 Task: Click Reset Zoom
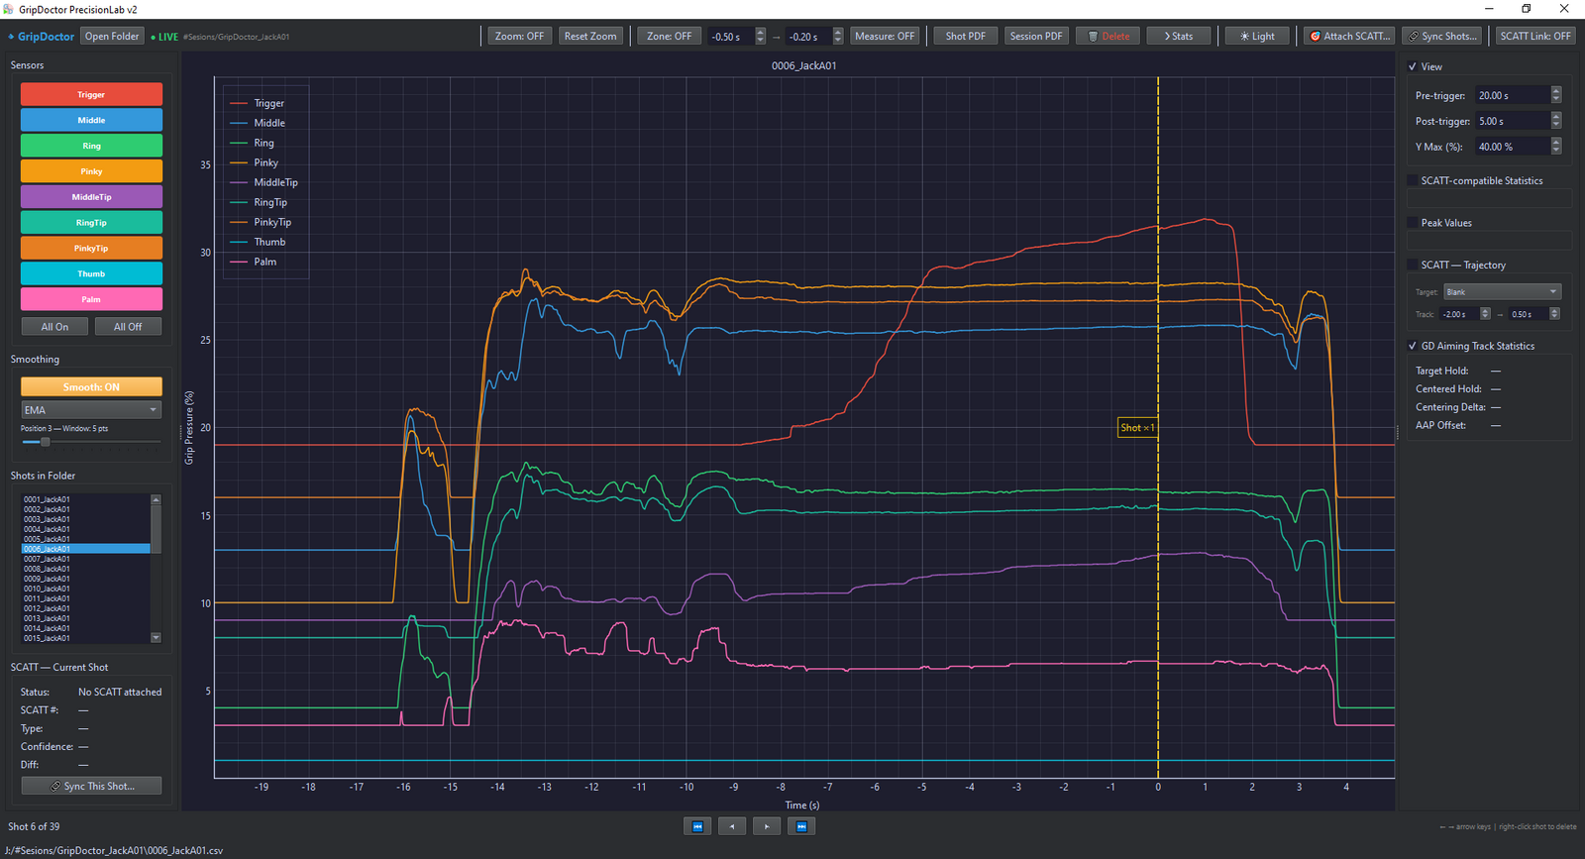click(590, 37)
